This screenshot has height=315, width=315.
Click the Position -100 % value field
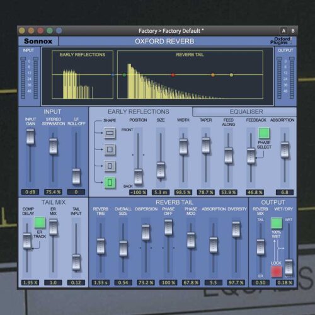(138, 192)
